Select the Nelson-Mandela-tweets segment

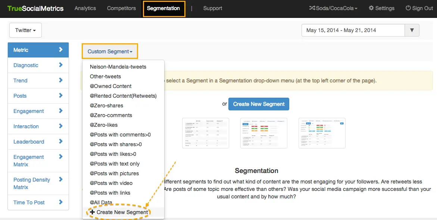pos(118,67)
